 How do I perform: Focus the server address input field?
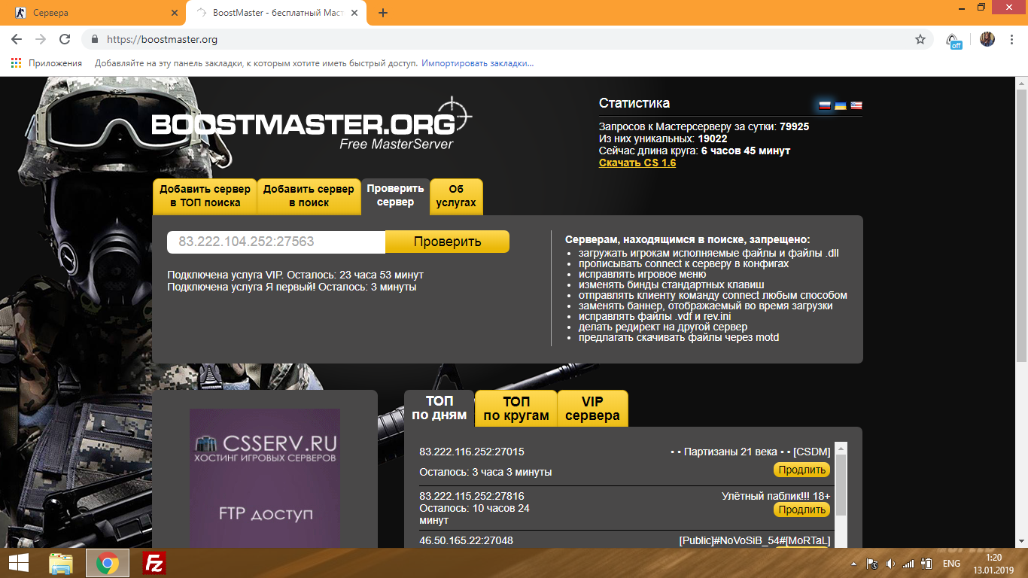click(x=276, y=242)
